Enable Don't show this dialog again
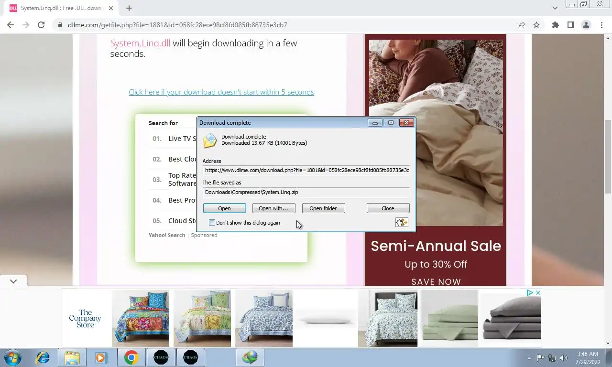Screen dimensions: 612x367 pos(212,223)
